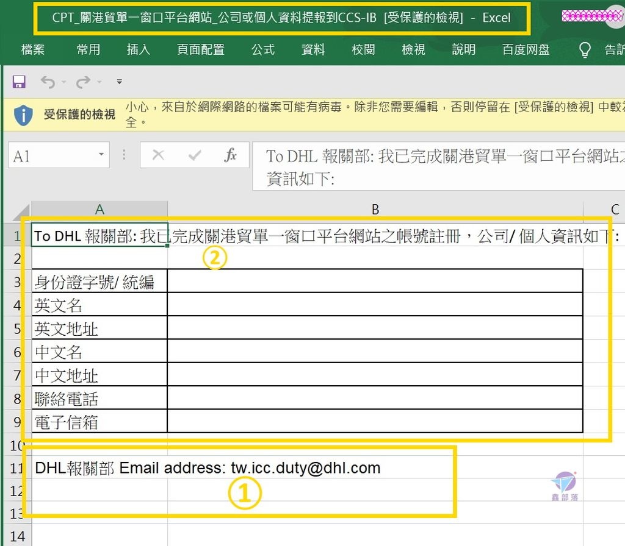The image size is (625, 546).
Task: Open the 插入 ribbon tab
Action: pyautogui.click(x=139, y=50)
